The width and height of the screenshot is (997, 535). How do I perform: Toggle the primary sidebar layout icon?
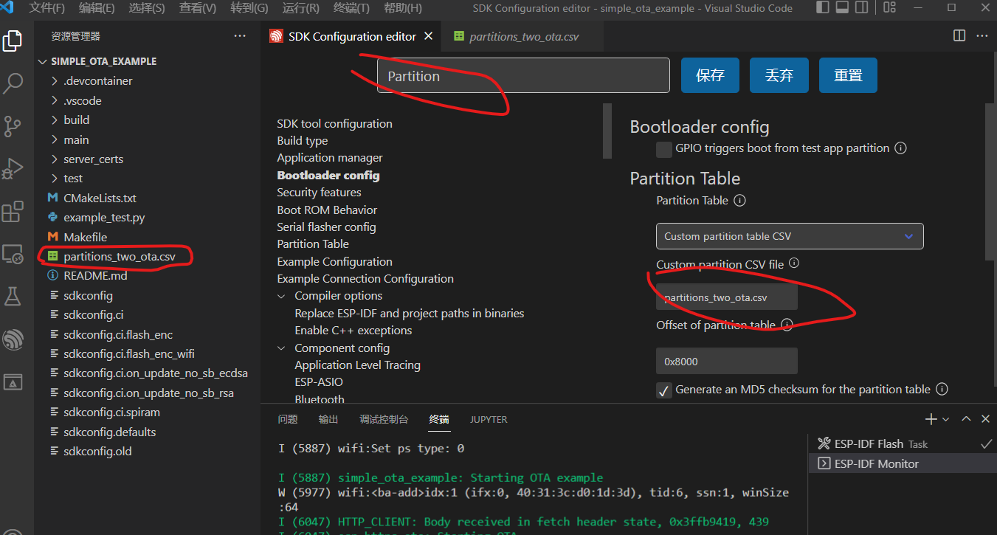coord(823,8)
